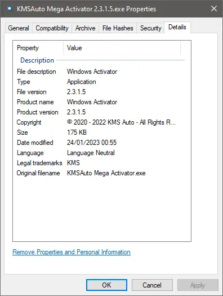Image resolution: width=223 pixels, height=296 pixels.
Task: Confirm with the OK button
Action: (x=106, y=285)
